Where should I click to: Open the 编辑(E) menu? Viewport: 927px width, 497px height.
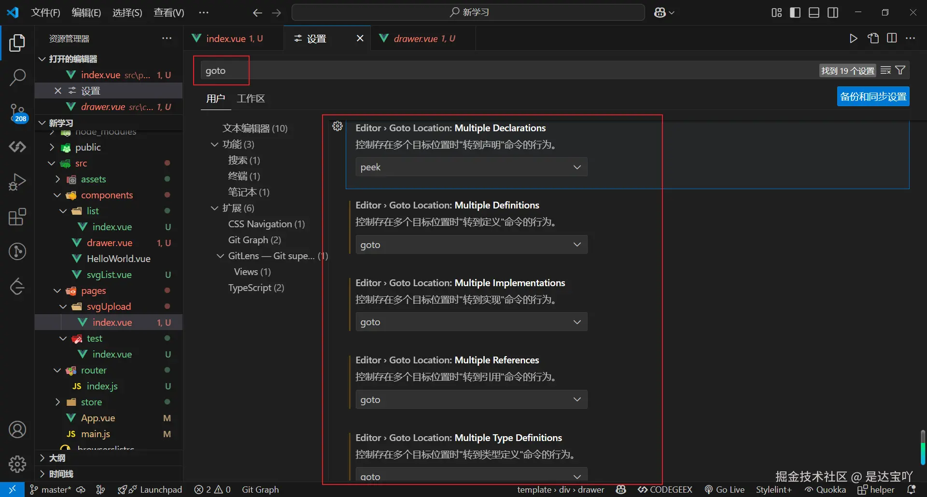tap(86, 13)
